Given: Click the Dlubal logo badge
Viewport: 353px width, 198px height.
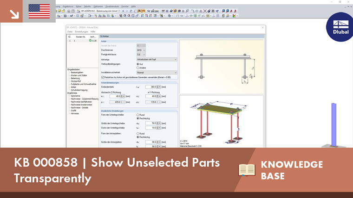Looking at the screenshot, I should [x=340, y=27].
